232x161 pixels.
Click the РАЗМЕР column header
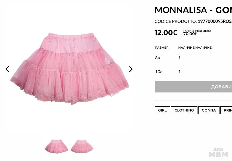(162, 48)
